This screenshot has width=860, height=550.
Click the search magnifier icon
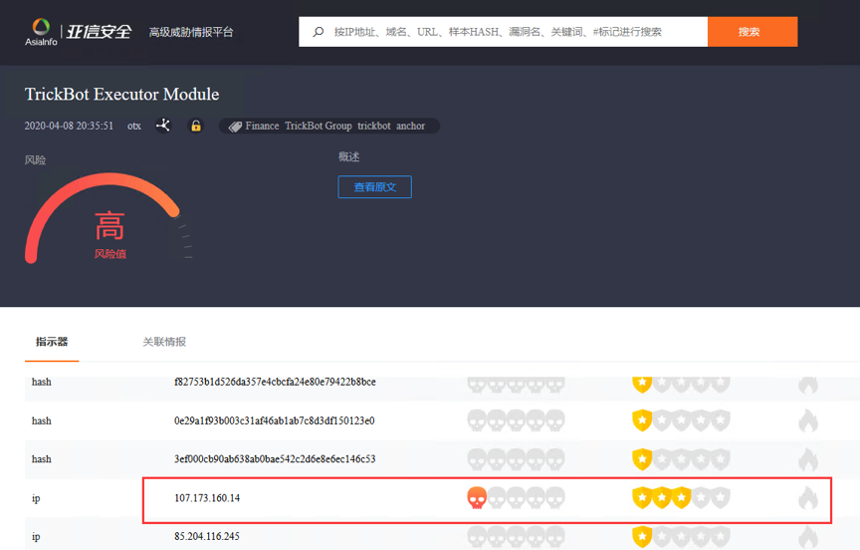pyautogui.click(x=319, y=32)
